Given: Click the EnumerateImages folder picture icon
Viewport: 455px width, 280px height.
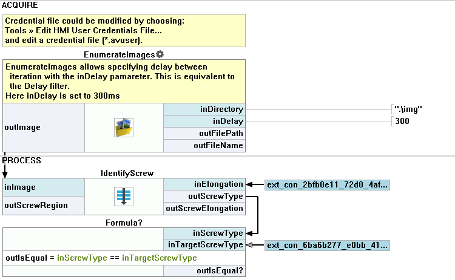Looking at the screenshot, I should (124, 128).
